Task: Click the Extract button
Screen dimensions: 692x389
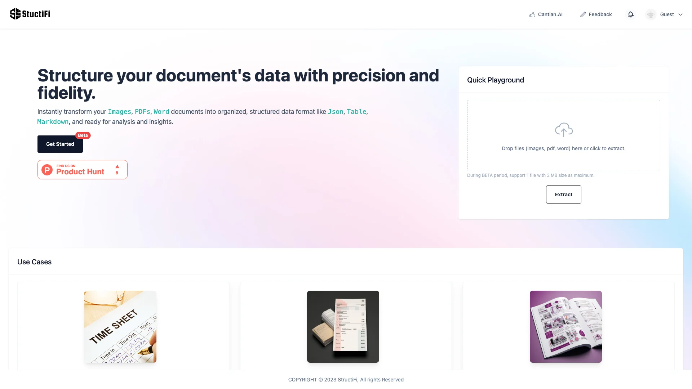Action: [x=564, y=194]
